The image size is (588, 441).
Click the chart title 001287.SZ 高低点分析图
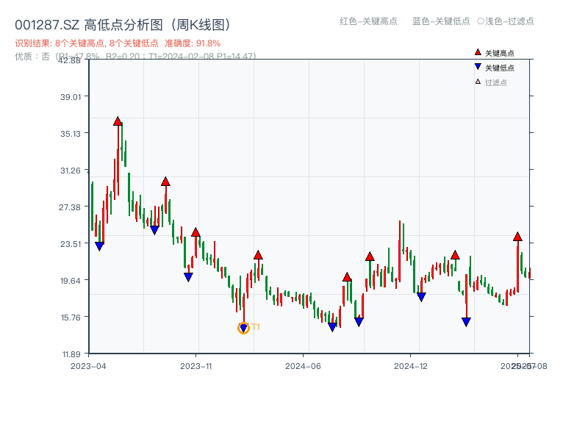coord(122,25)
